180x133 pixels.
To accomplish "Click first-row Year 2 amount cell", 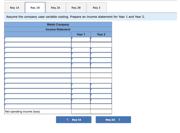I will tap(101, 39).
